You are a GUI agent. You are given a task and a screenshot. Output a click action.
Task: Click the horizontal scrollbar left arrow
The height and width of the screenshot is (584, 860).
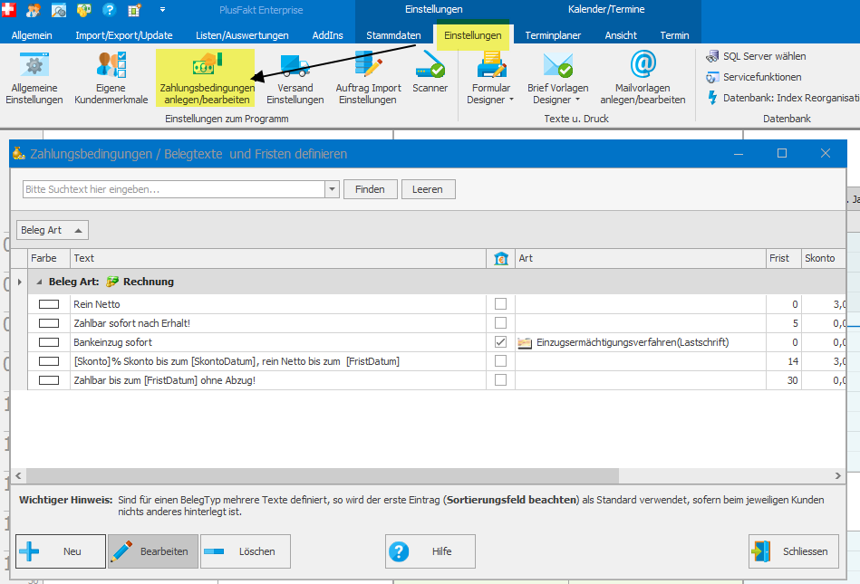(19, 475)
